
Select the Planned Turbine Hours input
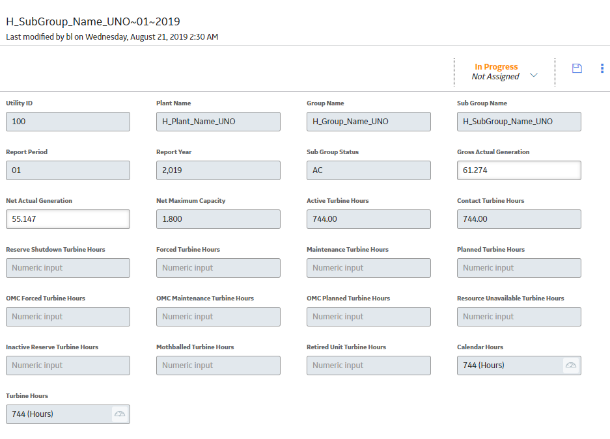point(519,268)
